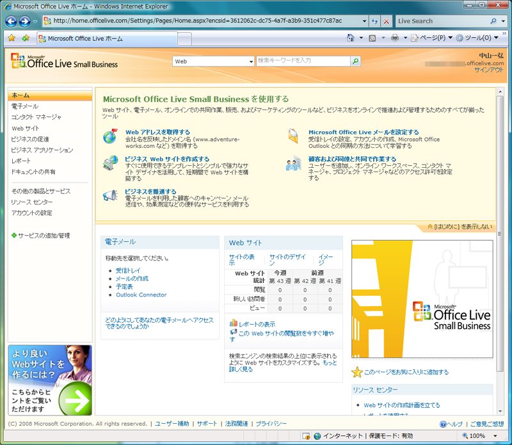Open the サービスの追加/管理 link
The height and width of the screenshot is (445, 512).
[x=44, y=236]
